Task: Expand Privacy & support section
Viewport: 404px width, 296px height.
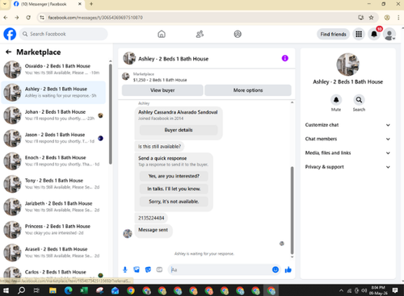Action: (347, 167)
